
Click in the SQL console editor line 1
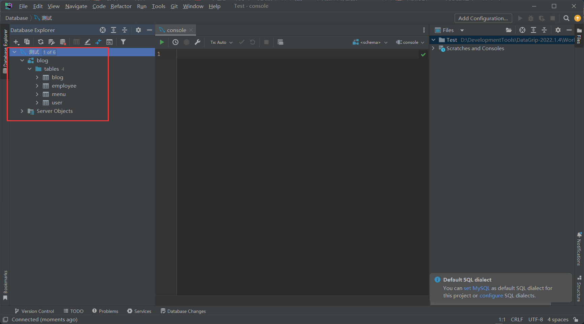pyautogui.click(x=298, y=54)
